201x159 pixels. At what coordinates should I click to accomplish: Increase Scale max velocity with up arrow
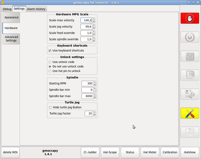point(94,19)
